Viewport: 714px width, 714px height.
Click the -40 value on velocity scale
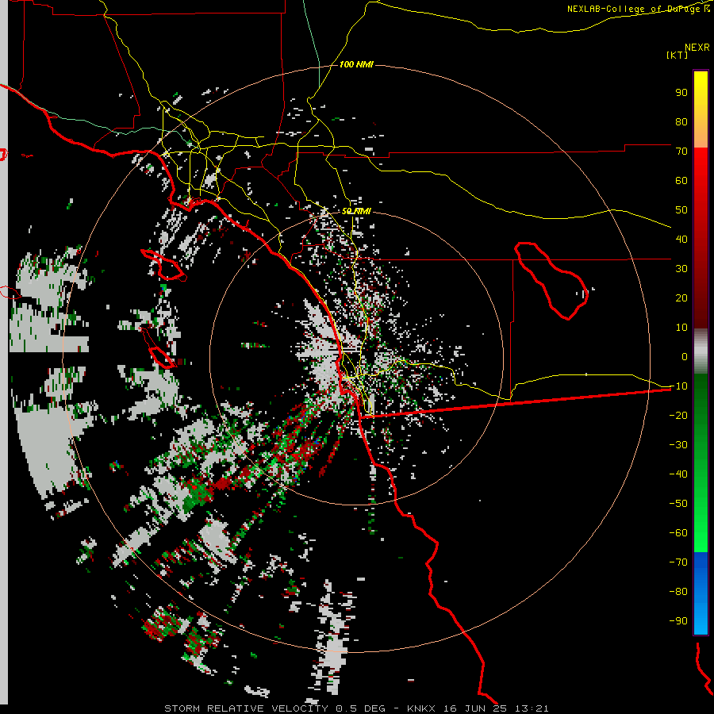coord(678,474)
